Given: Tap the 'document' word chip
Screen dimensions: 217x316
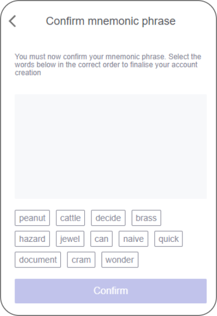Looking at the screenshot, I should coord(38,260).
